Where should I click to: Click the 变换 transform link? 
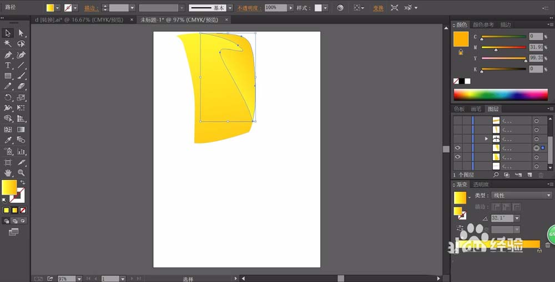pyautogui.click(x=378, y=8)
